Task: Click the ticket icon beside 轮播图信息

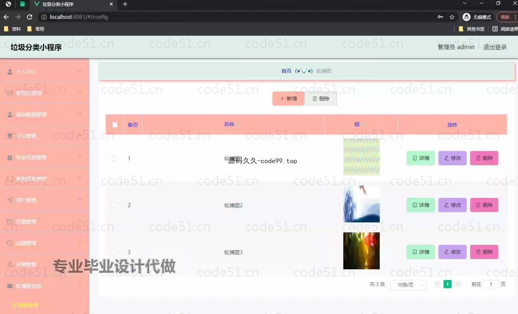Action: tap(10, 286)
